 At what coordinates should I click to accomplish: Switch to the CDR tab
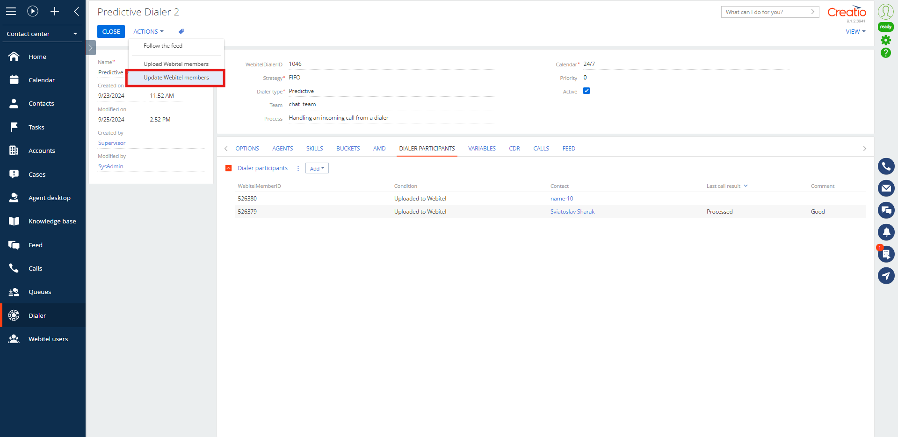(514, 149)
